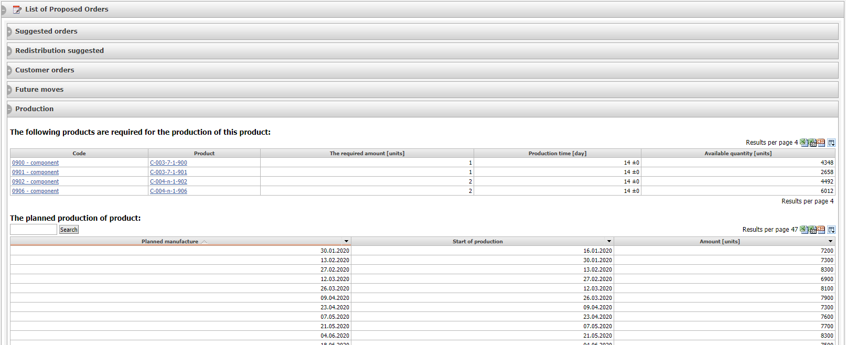Open column chooser for components table
This screenshot has width=846, height=345.
pyautogui.click(x=831, y=143)
